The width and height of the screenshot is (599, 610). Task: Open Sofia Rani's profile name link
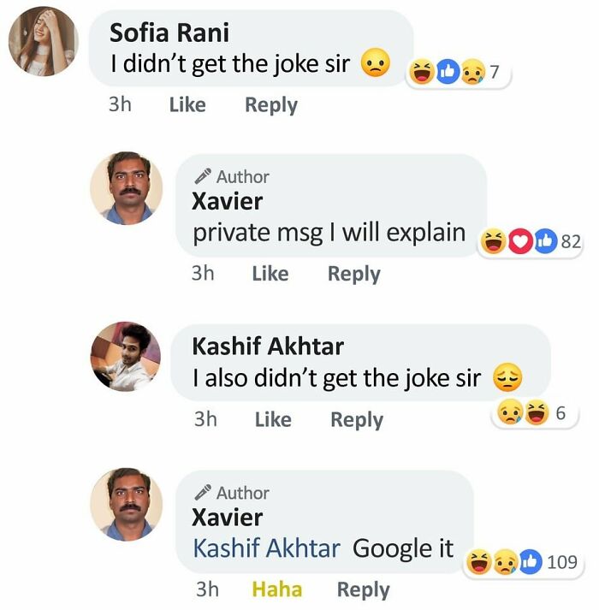(x=169, y=33)
